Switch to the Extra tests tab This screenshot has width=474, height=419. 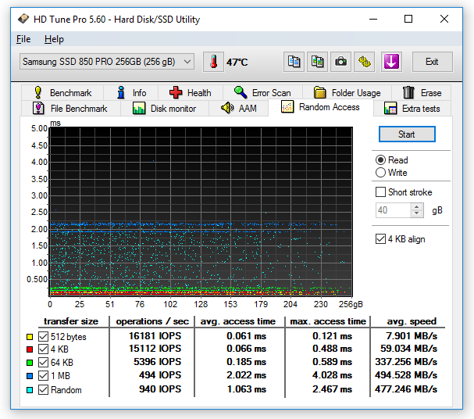coord(412,109)
